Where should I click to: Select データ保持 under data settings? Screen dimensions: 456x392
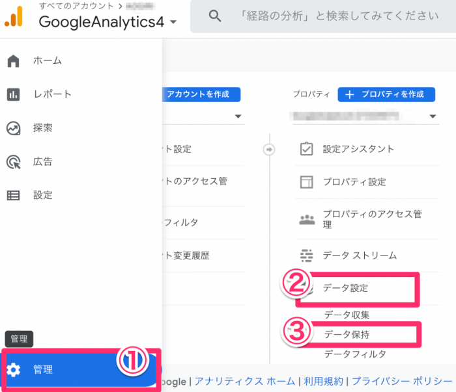(x=351, y=334)
